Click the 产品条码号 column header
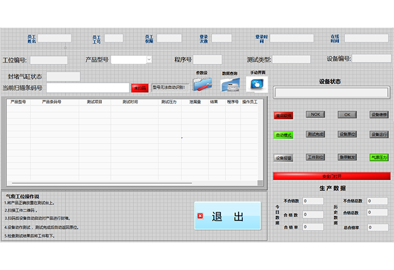The image size is (394, 270). tap(52, 102)
